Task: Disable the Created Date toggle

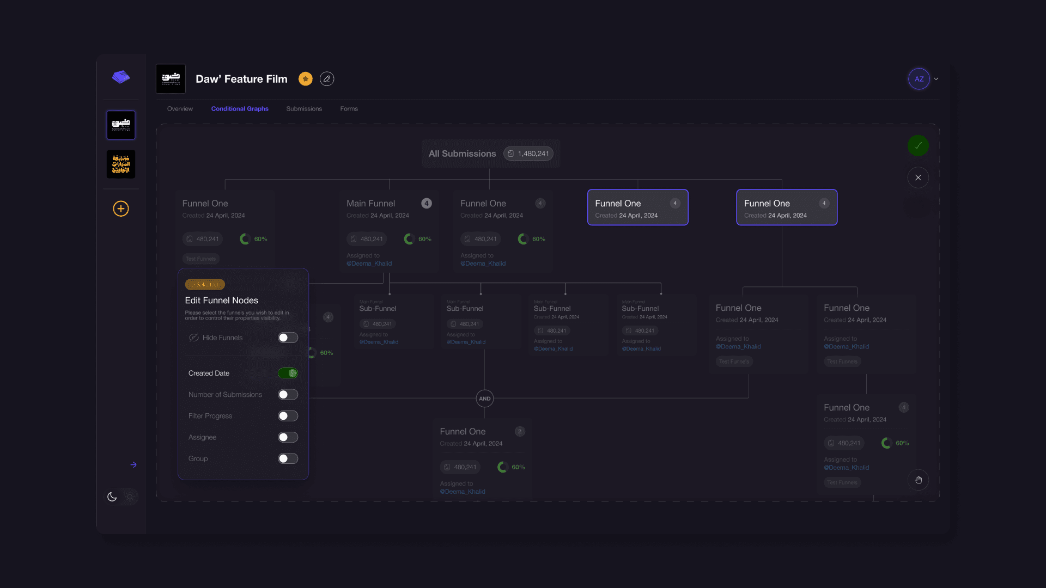Action: coord(288,373)
